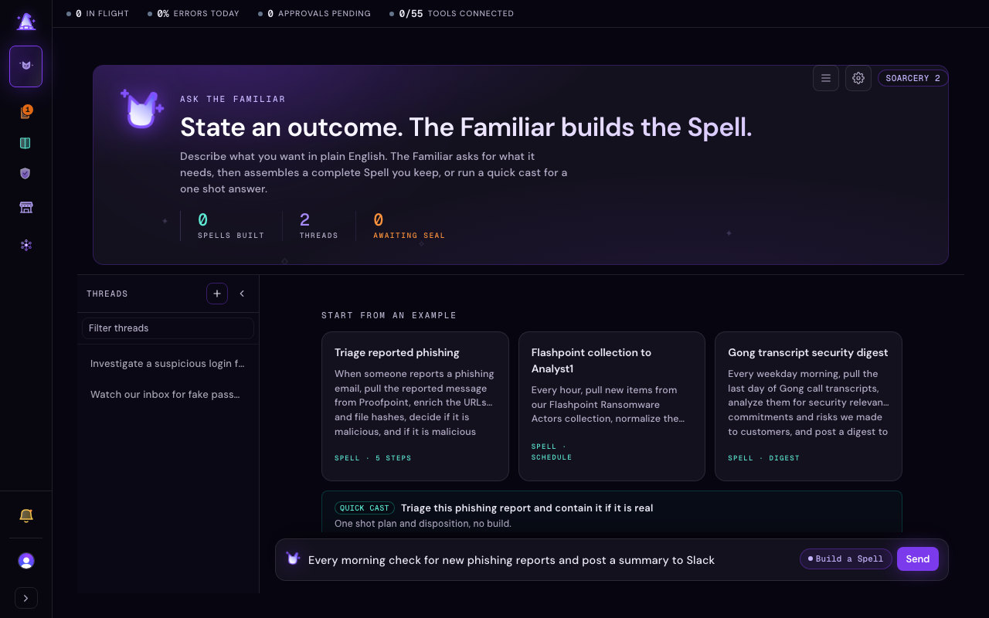Click the Filter threads input field
989x618 pixels.
pos(168,328)
